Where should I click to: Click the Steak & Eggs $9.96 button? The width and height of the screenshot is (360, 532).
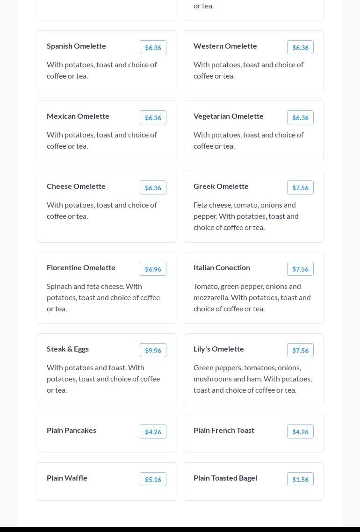click(x=153, y=350)
